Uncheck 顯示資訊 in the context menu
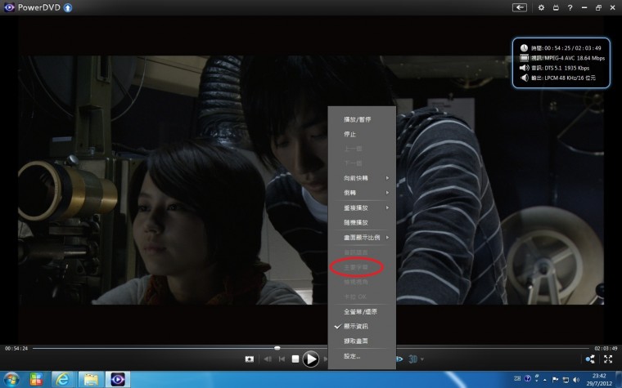Viewport: 622px width, 388px height. click(x=357, y=326)
